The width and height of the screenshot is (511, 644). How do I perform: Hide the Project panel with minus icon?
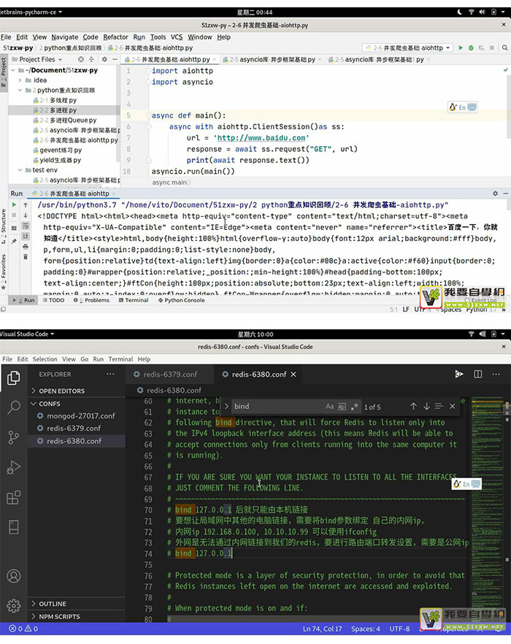pyautogui.click(x=115, y=59)
